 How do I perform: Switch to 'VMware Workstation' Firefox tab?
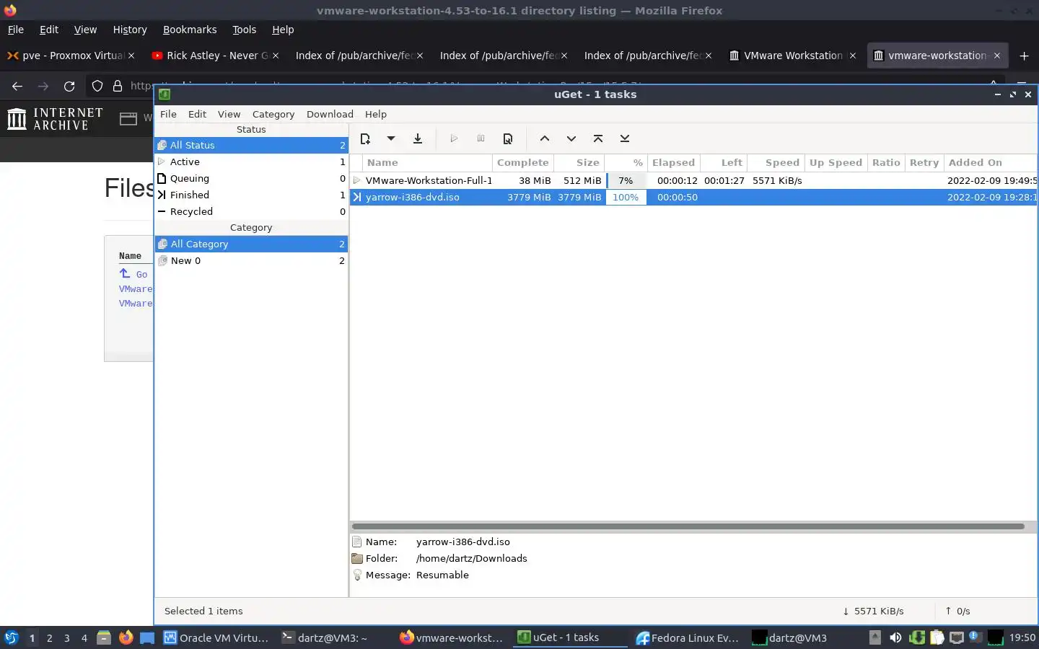(792, 56)
